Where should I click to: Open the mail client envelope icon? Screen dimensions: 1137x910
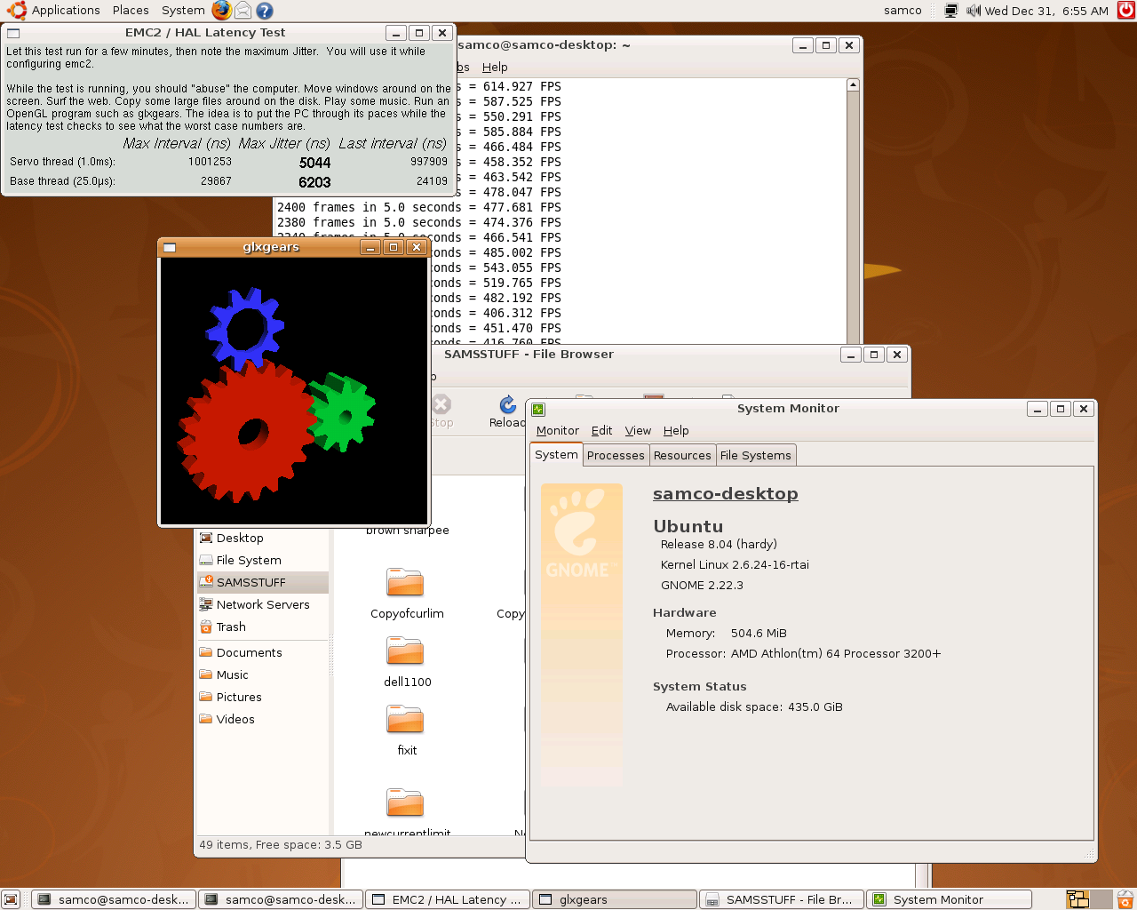point(243,11)
